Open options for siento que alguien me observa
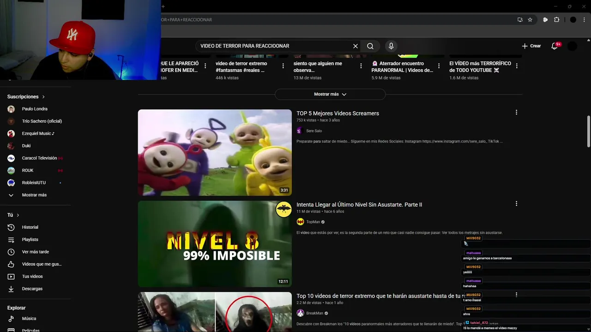This screenshot has width=591, height=332. click(x=361, y=66)
